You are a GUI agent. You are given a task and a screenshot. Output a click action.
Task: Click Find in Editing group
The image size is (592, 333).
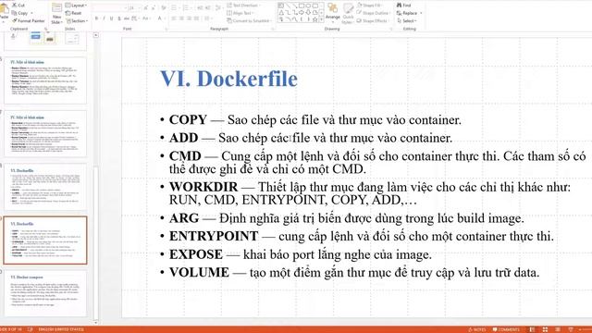[x=404, y=6]
